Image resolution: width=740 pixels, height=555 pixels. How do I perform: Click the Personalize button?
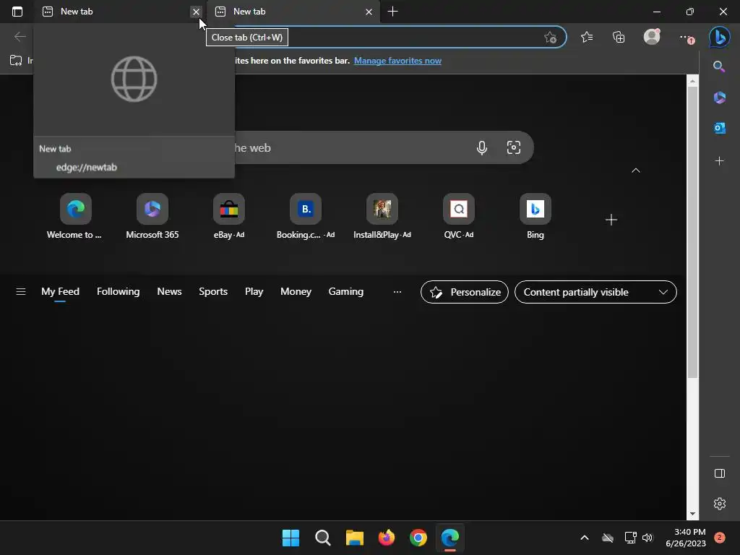click(465, 292)
